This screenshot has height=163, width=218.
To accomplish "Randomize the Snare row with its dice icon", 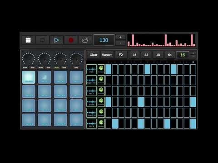I will coord(101,102).
